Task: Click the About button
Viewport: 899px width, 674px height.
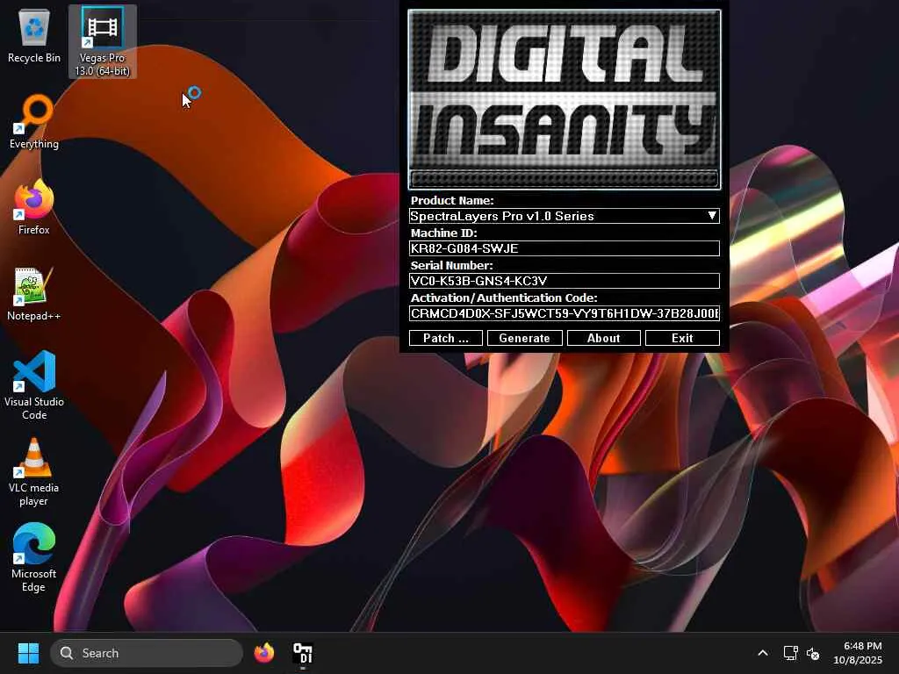Action: (604, 338)
